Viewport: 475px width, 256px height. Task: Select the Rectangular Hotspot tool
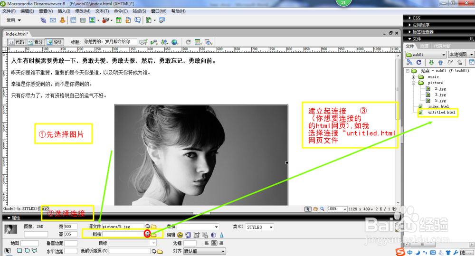19,251
